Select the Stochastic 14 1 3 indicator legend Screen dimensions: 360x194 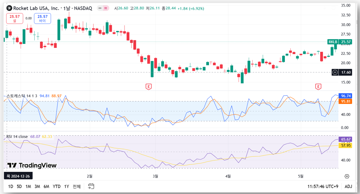pyautogui.click(x=22, y=96)
